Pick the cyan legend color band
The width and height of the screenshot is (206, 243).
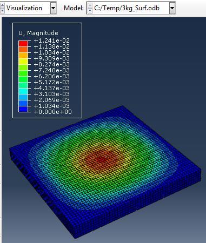click(23, 91)
